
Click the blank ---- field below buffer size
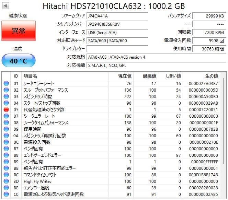pos(209,24)
